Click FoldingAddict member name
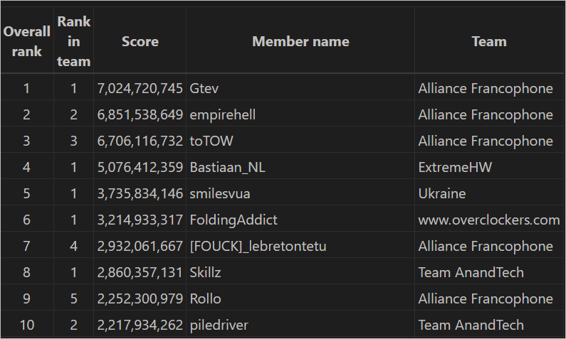 tap(234, 220)
